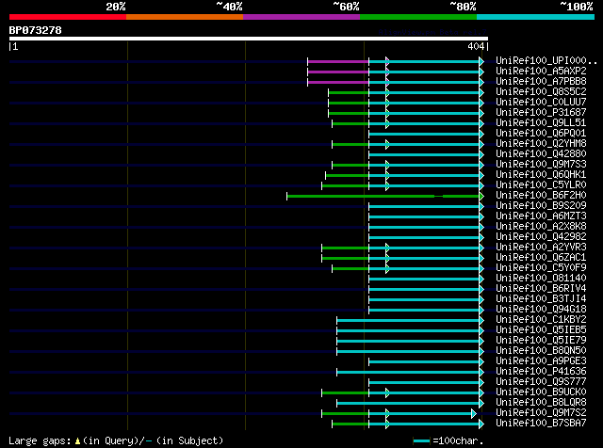Click the end arrowhead of UniRef100_Q9M7S2 alignment
Screen dimensions: 603x448
474,414
